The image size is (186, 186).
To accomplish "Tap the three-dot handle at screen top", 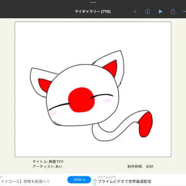I will coord(93,2).
